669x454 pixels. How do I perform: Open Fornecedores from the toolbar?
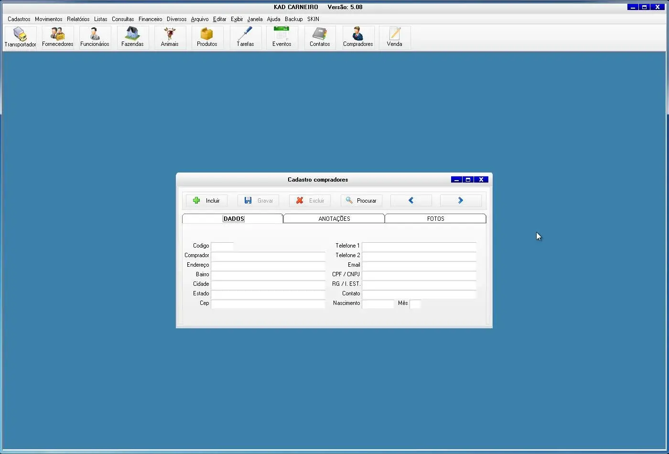58,37
